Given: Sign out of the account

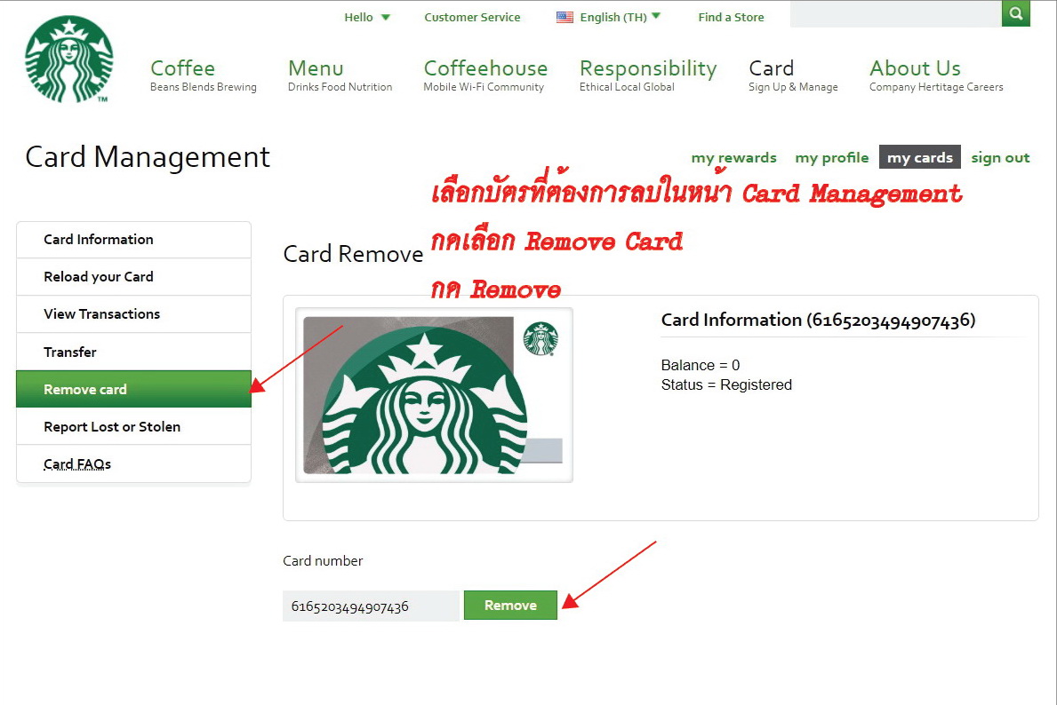Looking at the screenshot, I should 1000,157.
